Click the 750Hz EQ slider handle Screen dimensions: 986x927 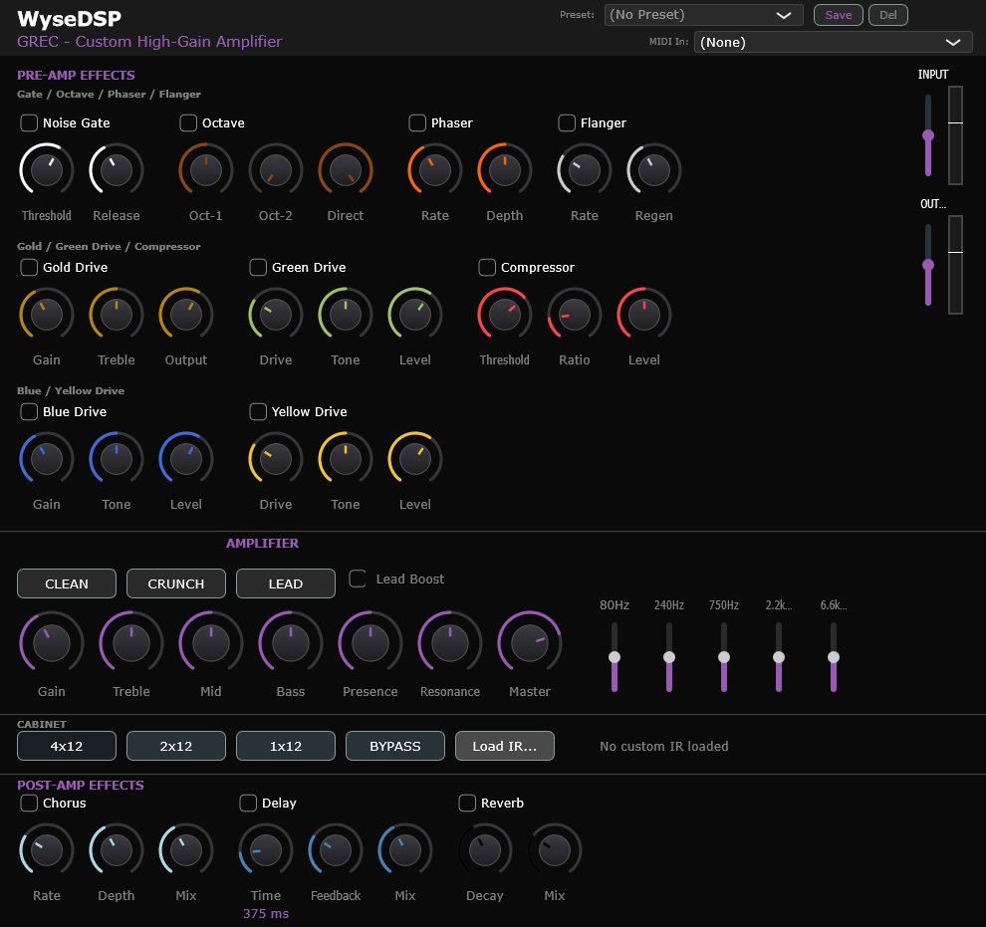(x=724, y=657)
